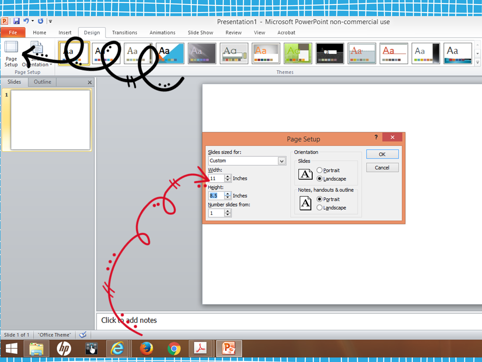Apply the black background theme
482x362 pixels.
coord(330,53)
